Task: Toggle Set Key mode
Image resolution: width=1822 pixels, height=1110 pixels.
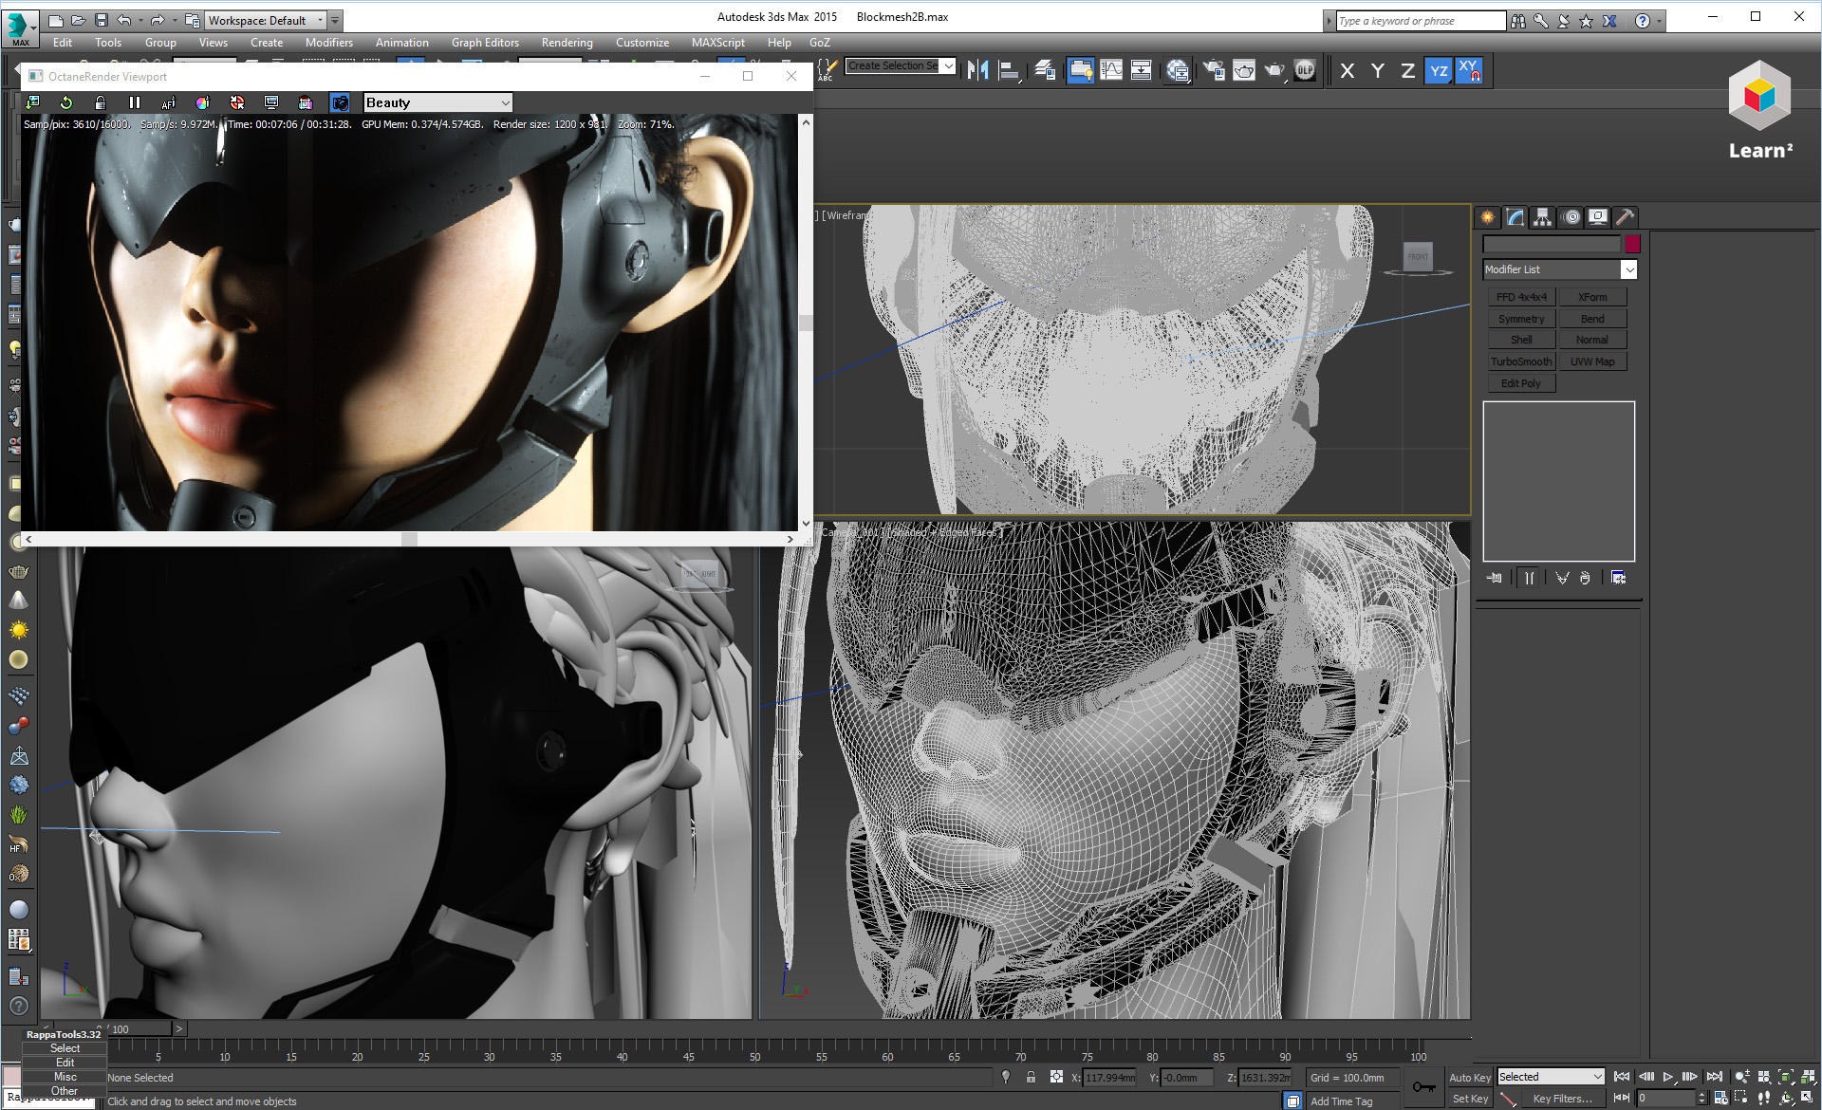Action: [1469, 1099]
